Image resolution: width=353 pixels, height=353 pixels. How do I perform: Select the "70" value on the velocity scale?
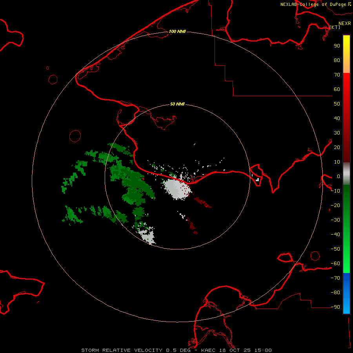[x=337, y=75]
